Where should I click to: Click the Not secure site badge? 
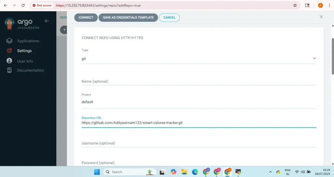pos(42,6)
